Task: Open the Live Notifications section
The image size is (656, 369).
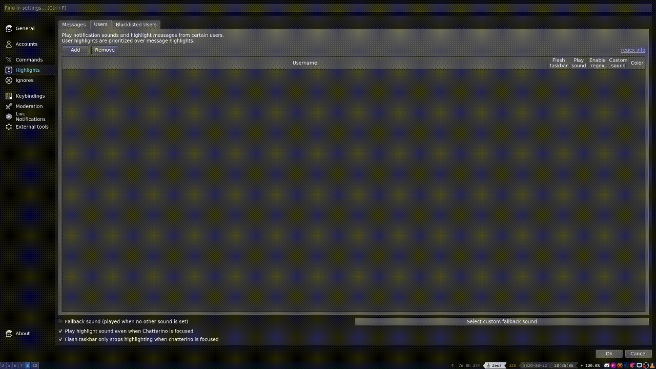Action: click(30, 116)
